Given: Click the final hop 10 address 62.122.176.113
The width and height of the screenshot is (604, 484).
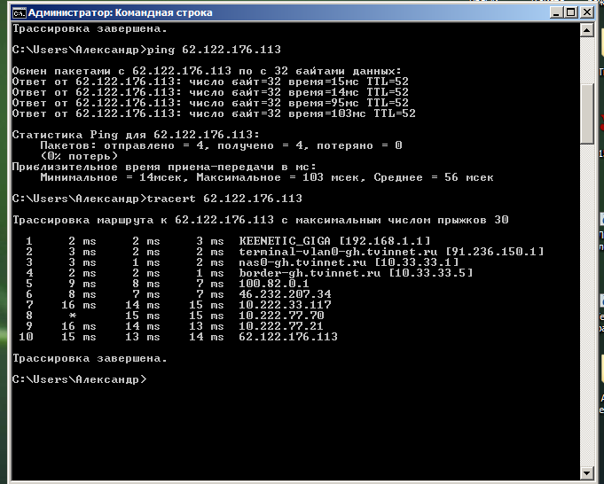Looking at the screenshot, I should click(x=288, y=337).
